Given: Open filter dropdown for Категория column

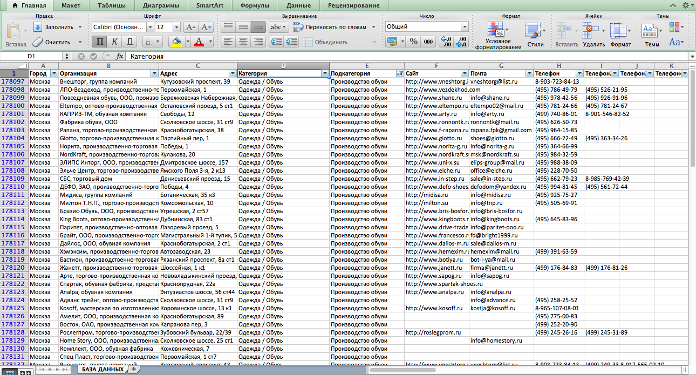Looking at the screenshot, I should 325,73.
